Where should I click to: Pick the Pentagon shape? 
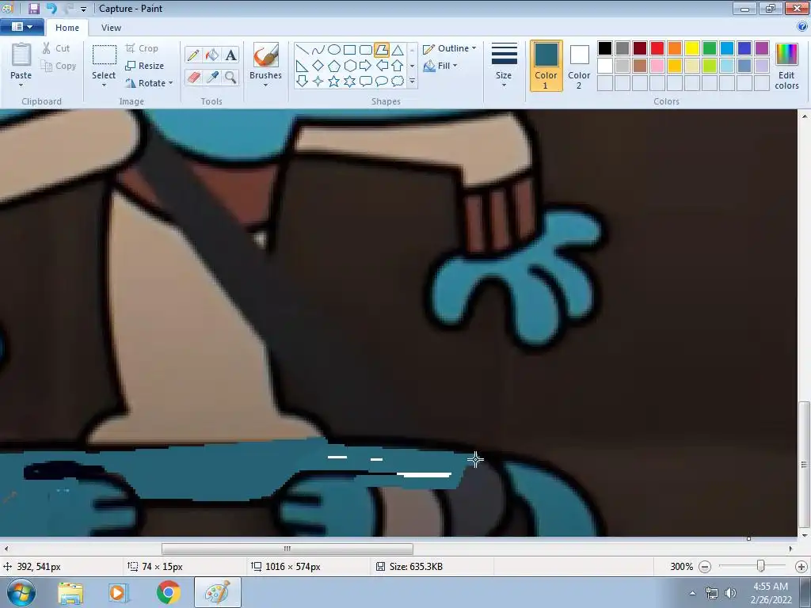[334, 66]
